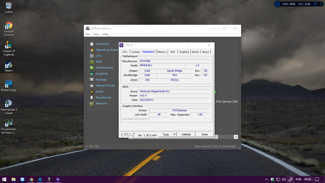Click the v1.30.730 version text in Speccy

point(92,146)
